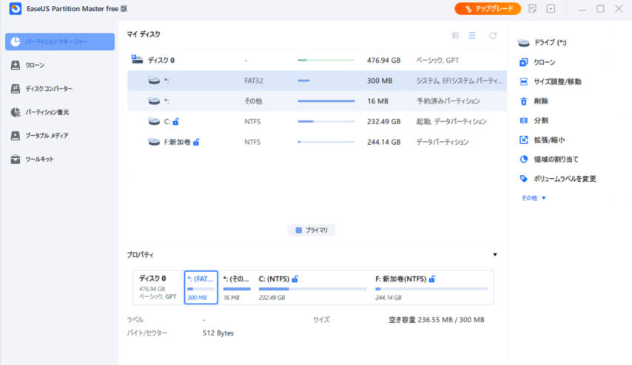The height and width of the screenshot is (365, 632).
Task: Click lock icon on F: 新加卷(NTFS) map block
Action: (432, 279)
